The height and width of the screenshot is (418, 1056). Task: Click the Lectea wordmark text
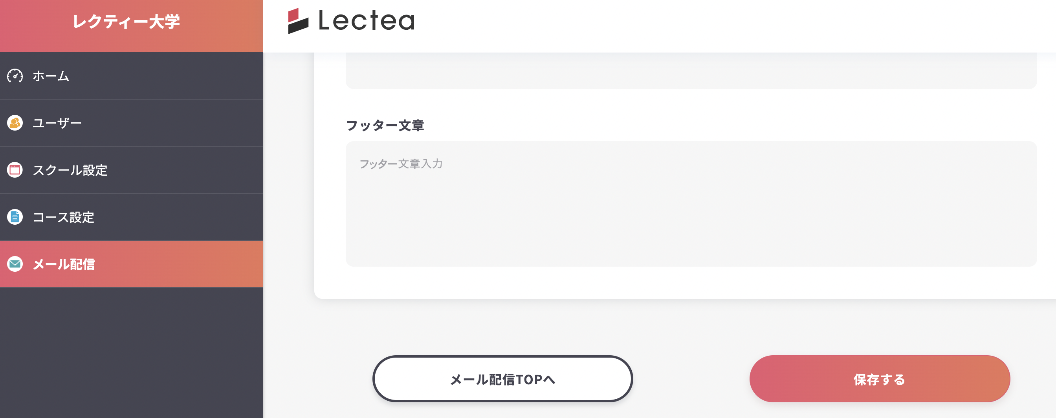coord(367,21)
